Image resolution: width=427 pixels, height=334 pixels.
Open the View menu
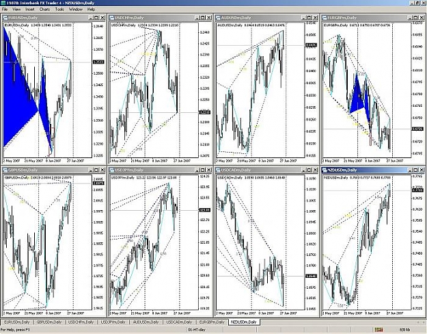point(16,10)
